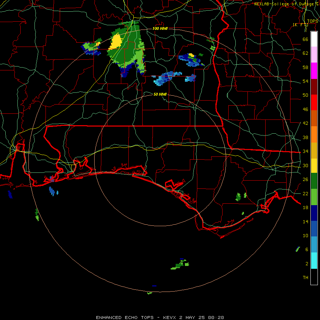Click the 34 value on the scale
Screen dimensions: 320x320
point(305,151)
